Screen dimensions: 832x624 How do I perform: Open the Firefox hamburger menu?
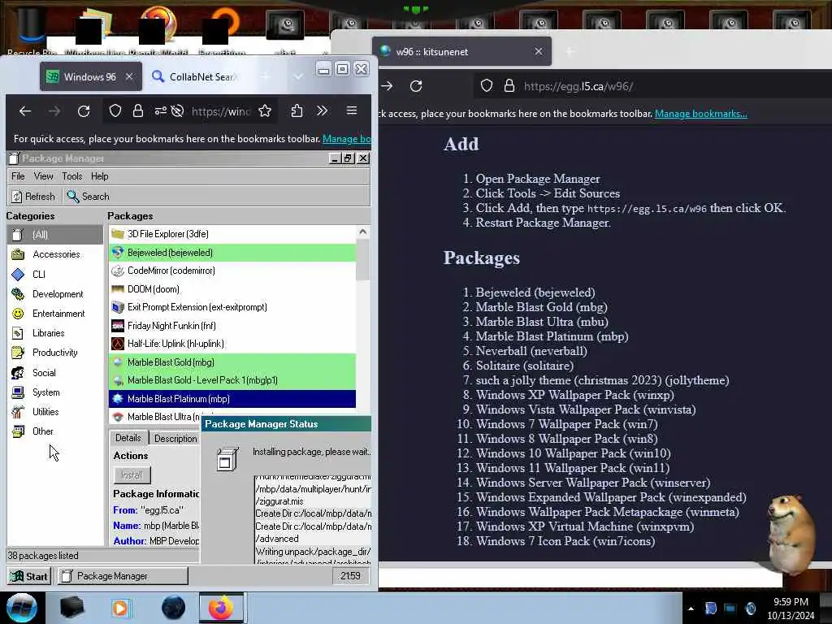pyautogui.click(x=351, y=110)
